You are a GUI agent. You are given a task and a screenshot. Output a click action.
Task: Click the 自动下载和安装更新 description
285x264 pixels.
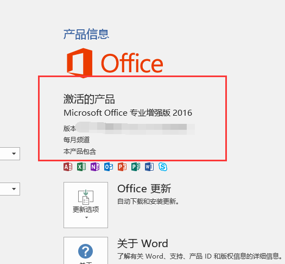pos(148,202)
